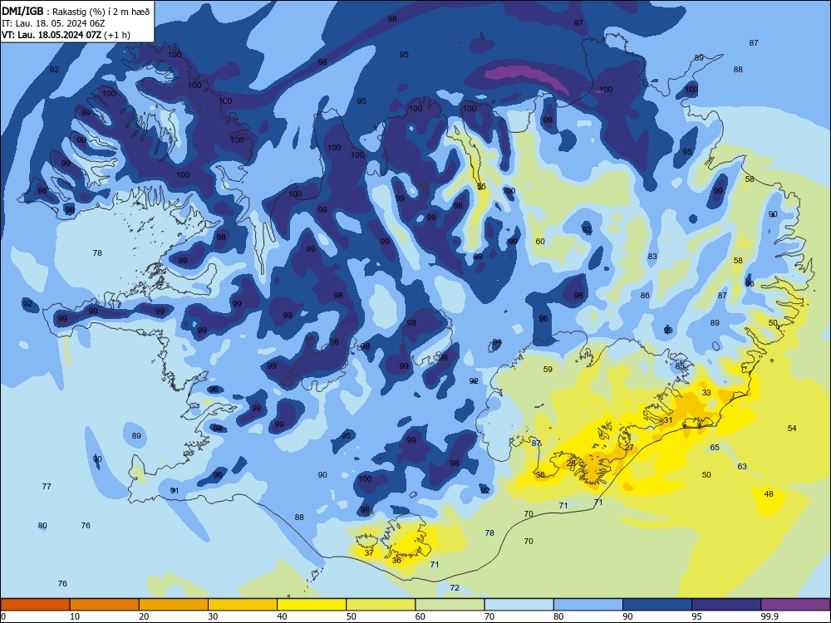Click the 0–10 dark orange legend swatch
The width and height of the screenshot is (831, 623).
(35, 605)
